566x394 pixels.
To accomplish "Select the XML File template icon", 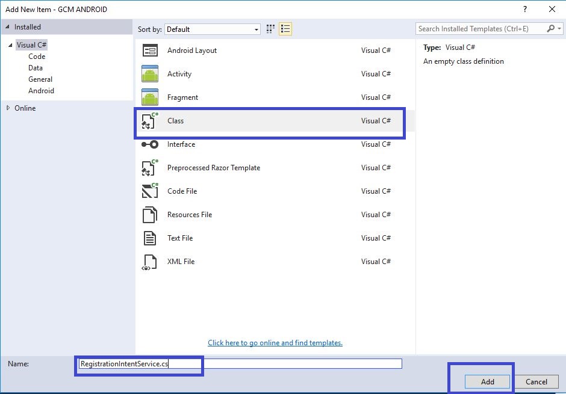I will tap(150, 262).
